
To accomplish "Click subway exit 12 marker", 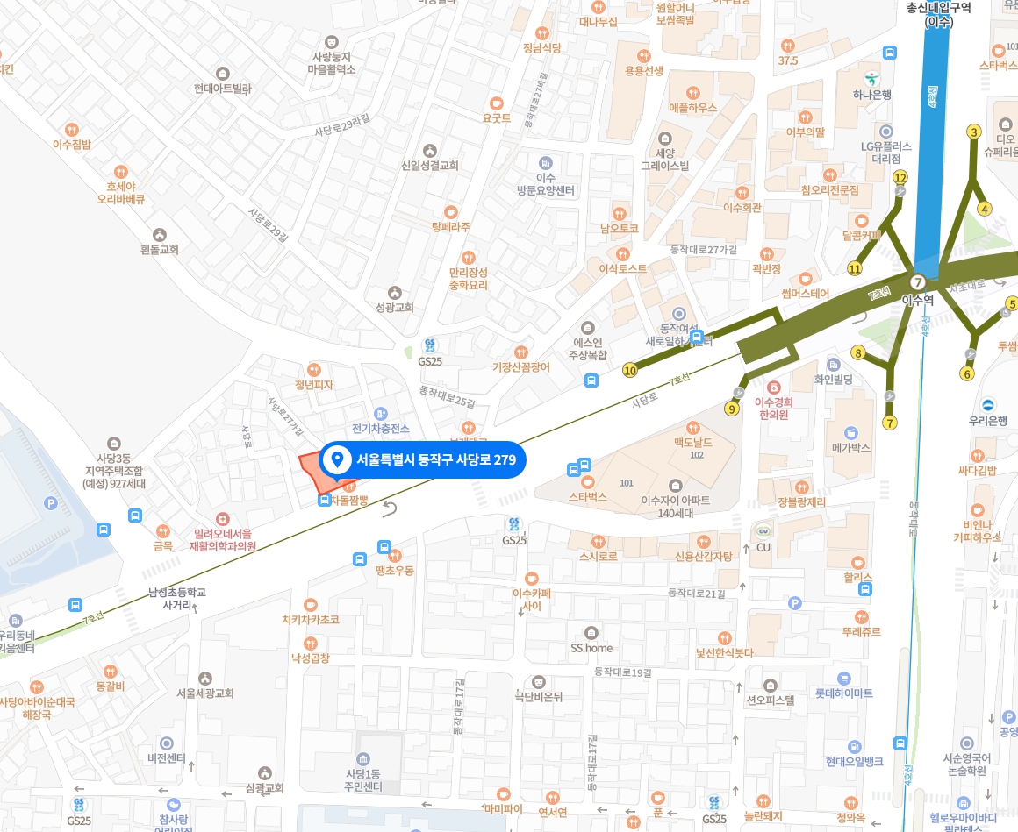I will [900, 178].
